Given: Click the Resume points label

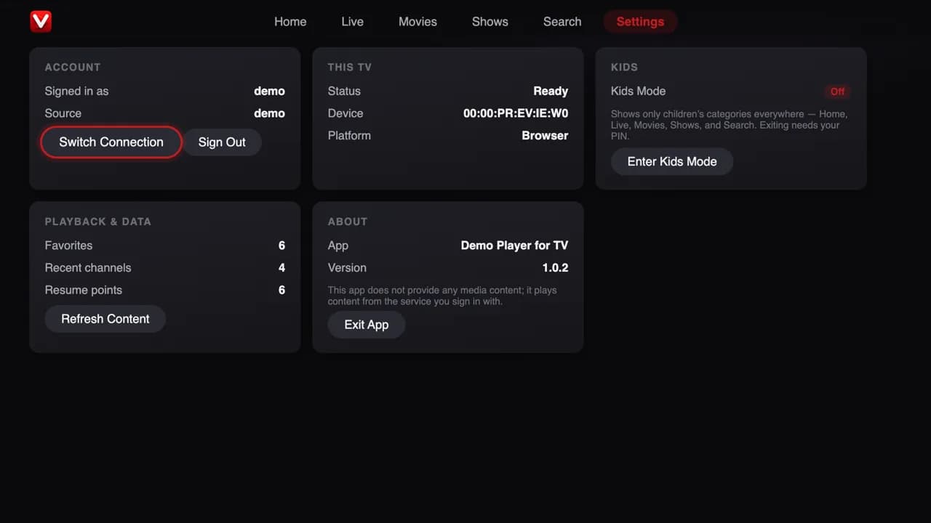Looking at the screenshot, I should 84,290.
